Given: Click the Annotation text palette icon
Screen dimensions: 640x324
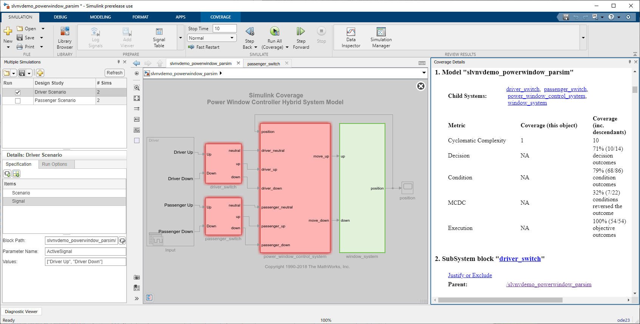Looking at the screenshot, I should click(137, 119).
